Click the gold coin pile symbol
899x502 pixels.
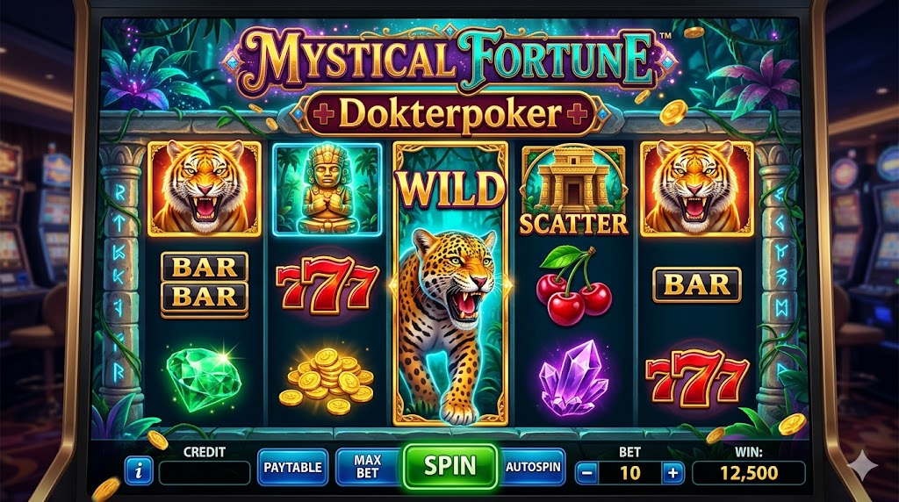pos(327,381)
